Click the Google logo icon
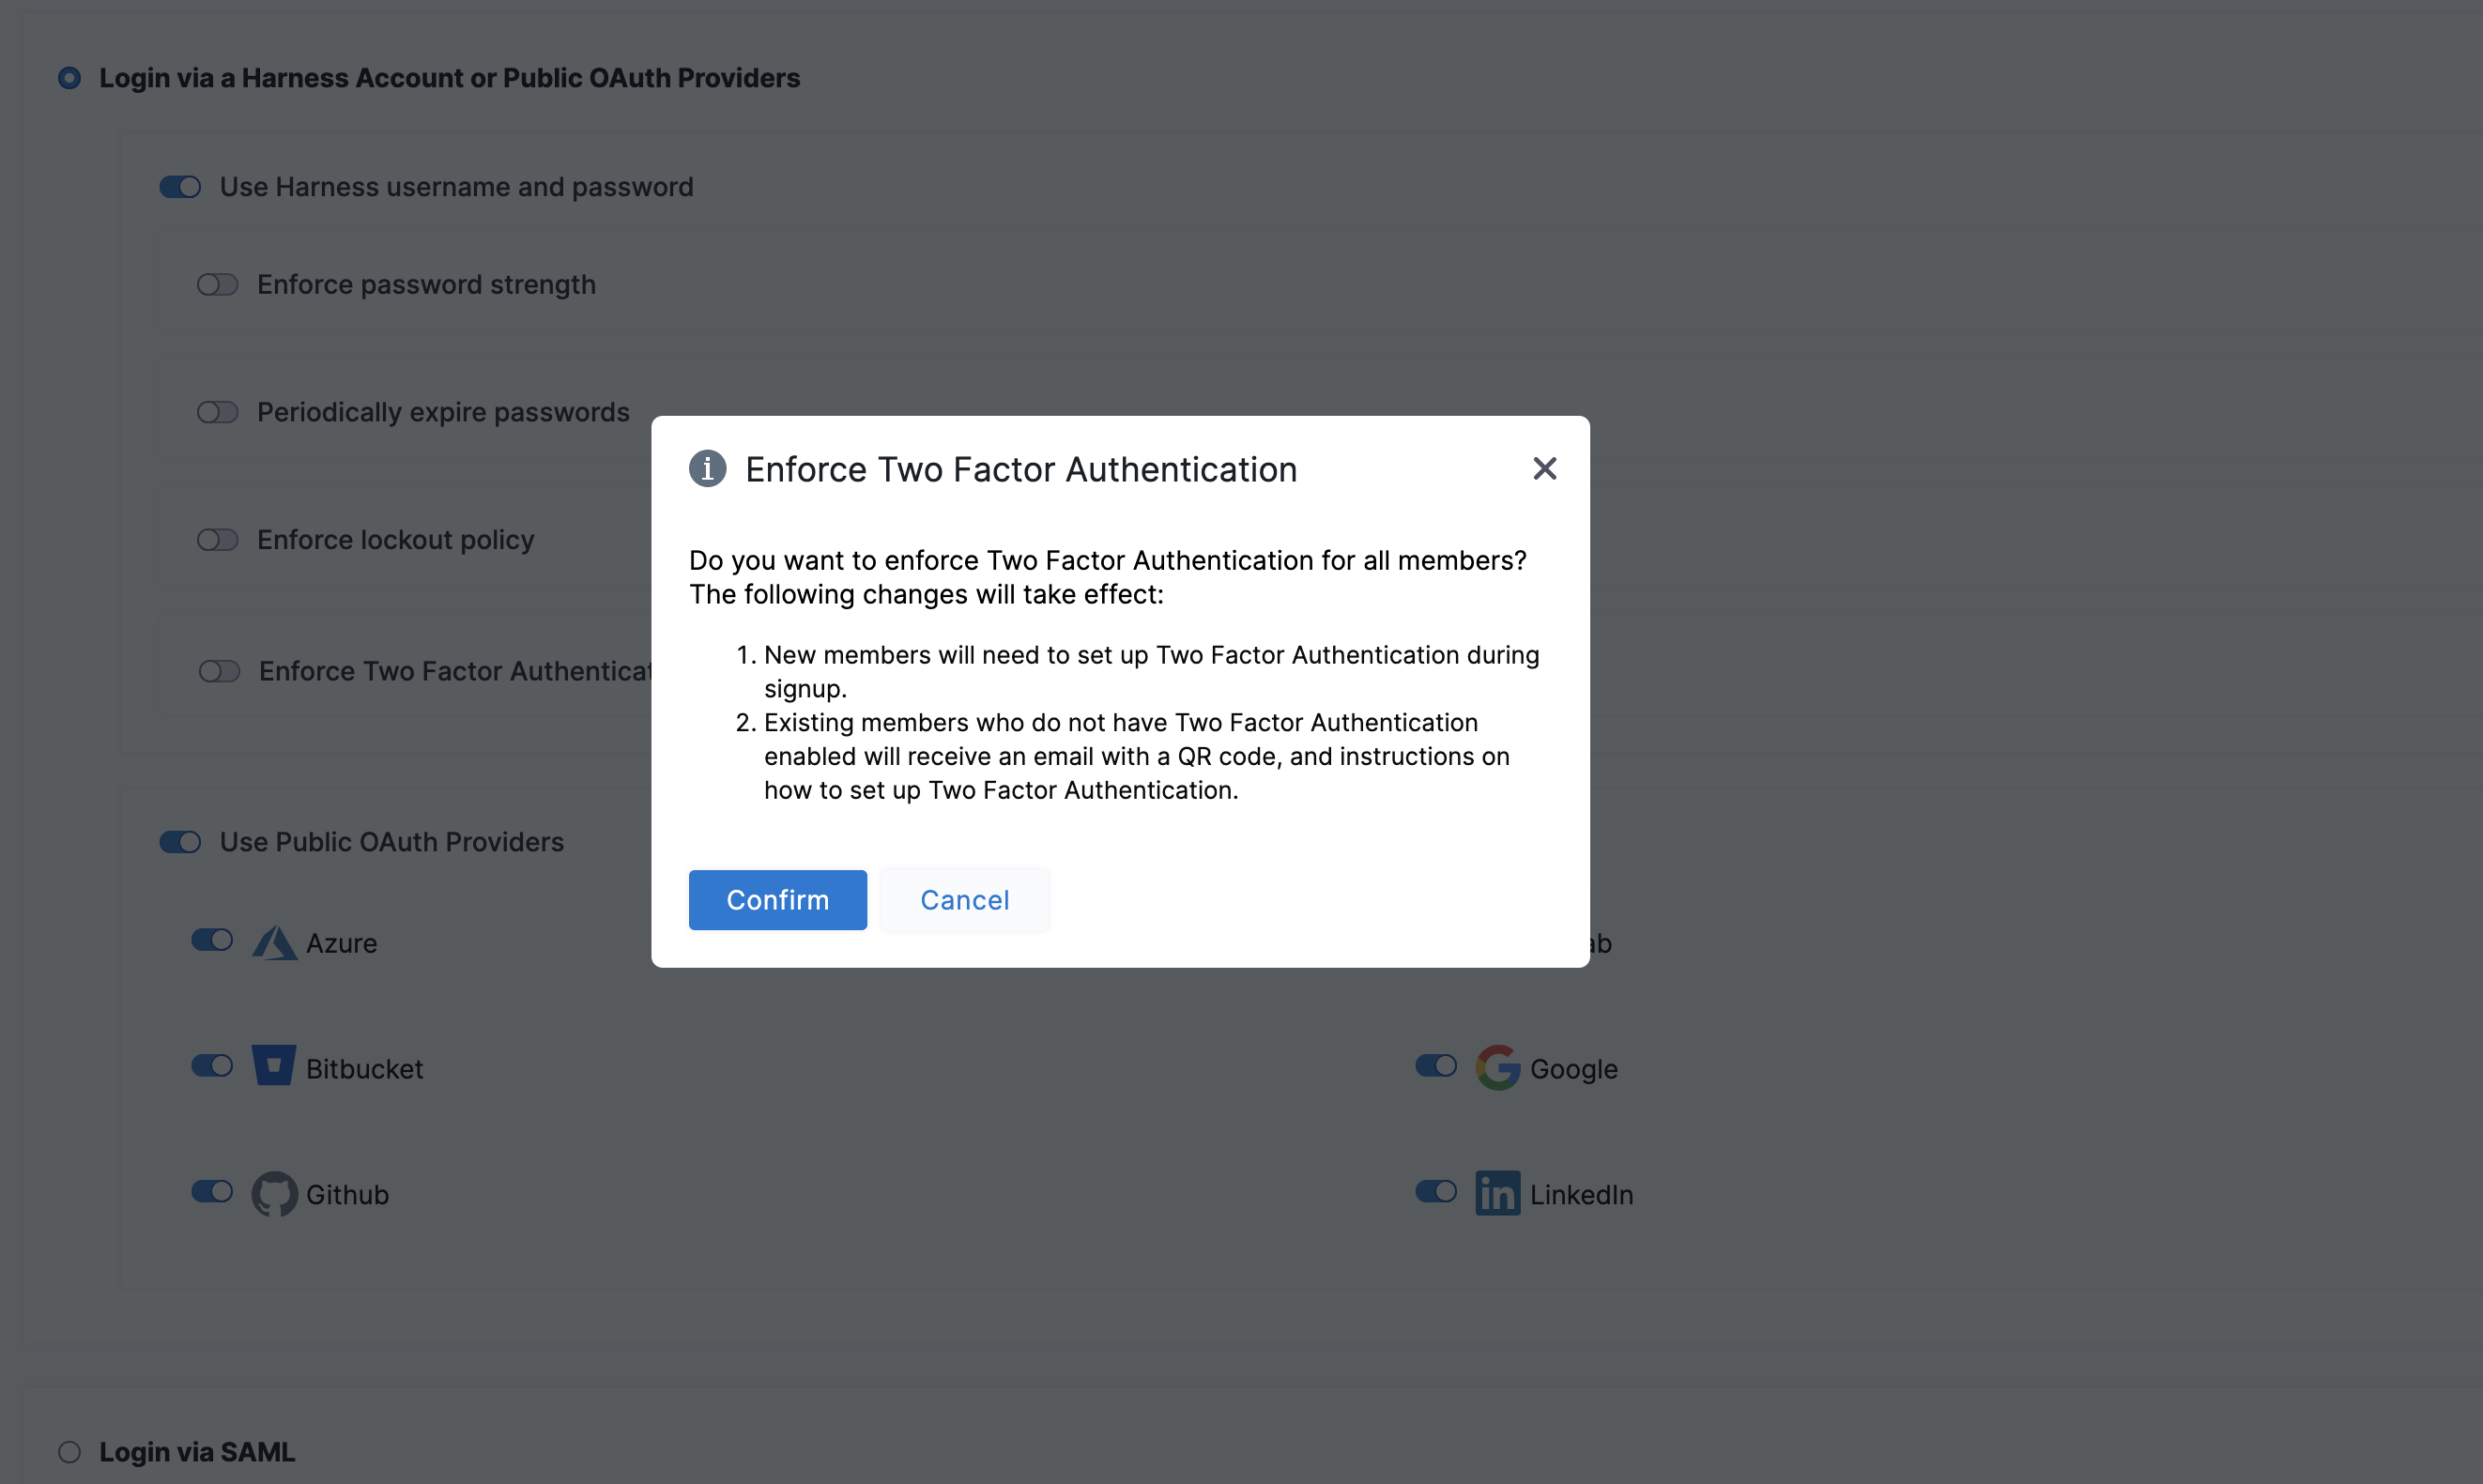 [x=1497, y=1067]
